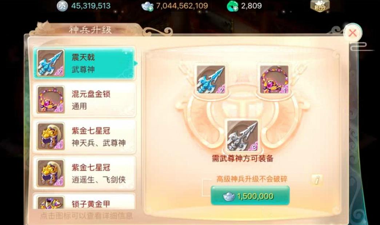Close the 神兵升级 panel with red X
This screenshot has width=380, height=225.
tap(353, 33)
